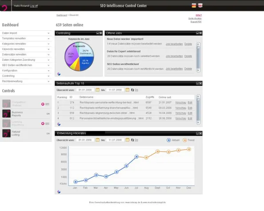
Task: Click the Log off link
Action: tap(34, 6)
